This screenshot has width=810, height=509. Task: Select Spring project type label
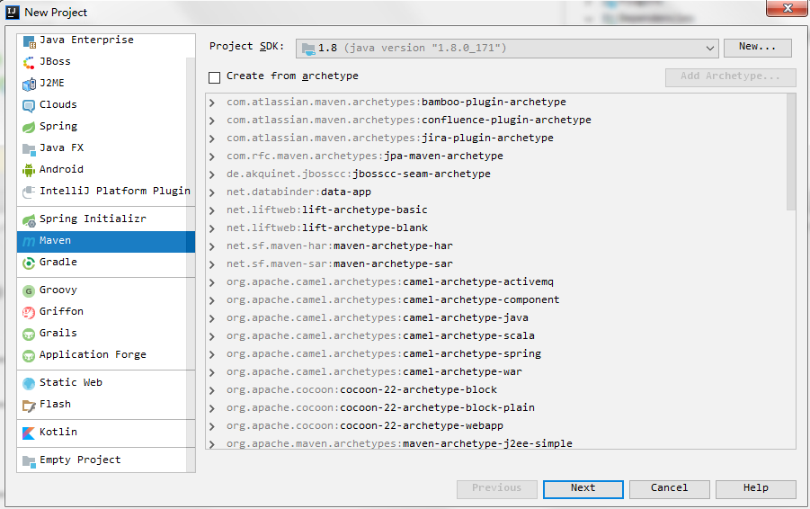click(x=58, y=126)
